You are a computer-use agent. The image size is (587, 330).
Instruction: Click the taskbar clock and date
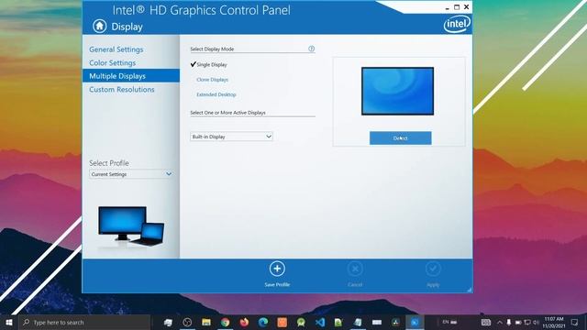click(x=554, y=322)
